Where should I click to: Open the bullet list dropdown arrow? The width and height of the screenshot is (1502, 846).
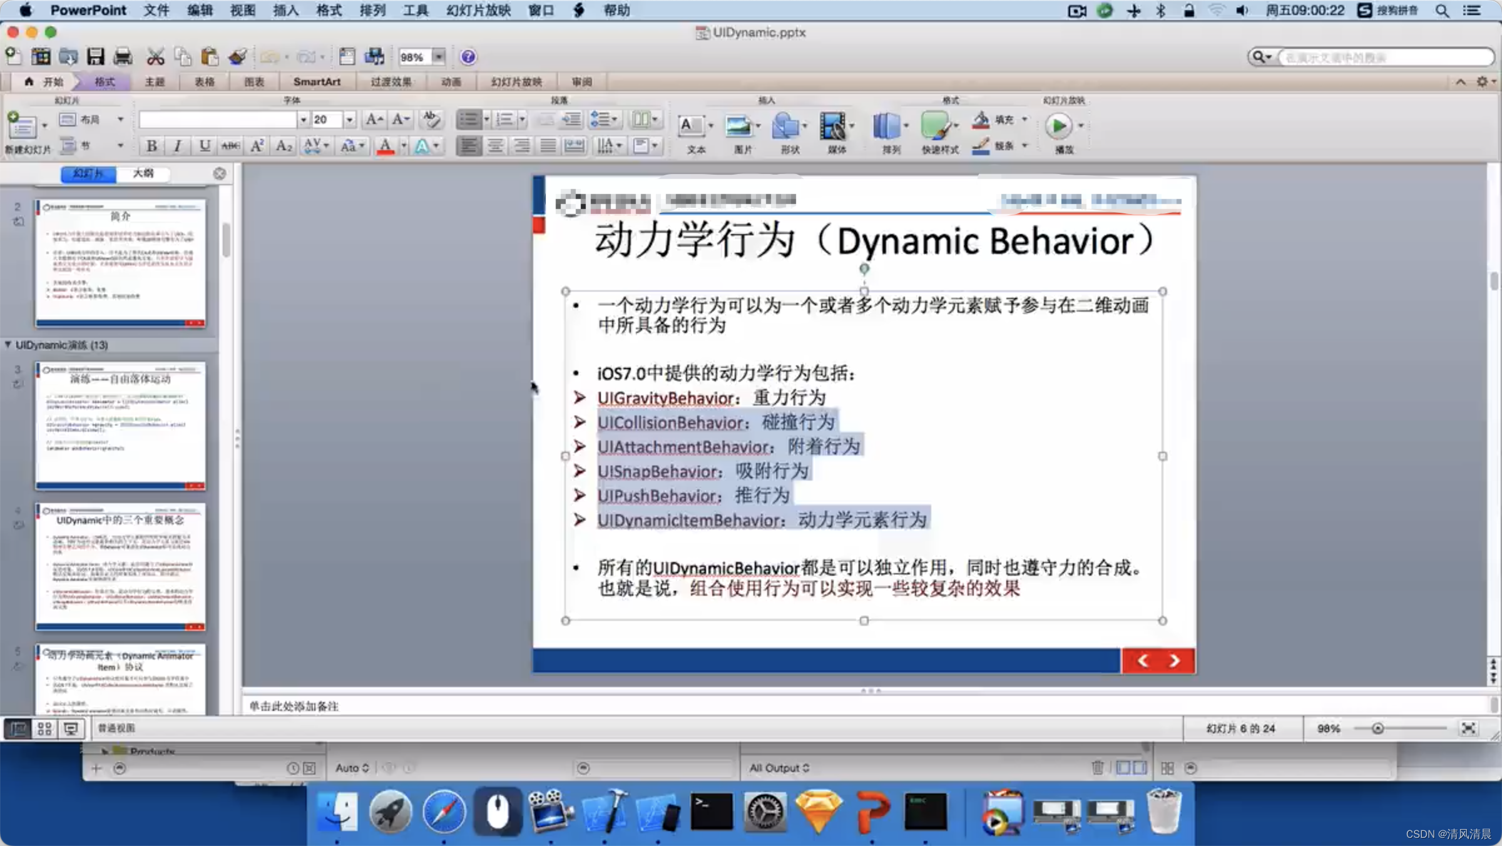pyautogui.click(x=486, y=119)
